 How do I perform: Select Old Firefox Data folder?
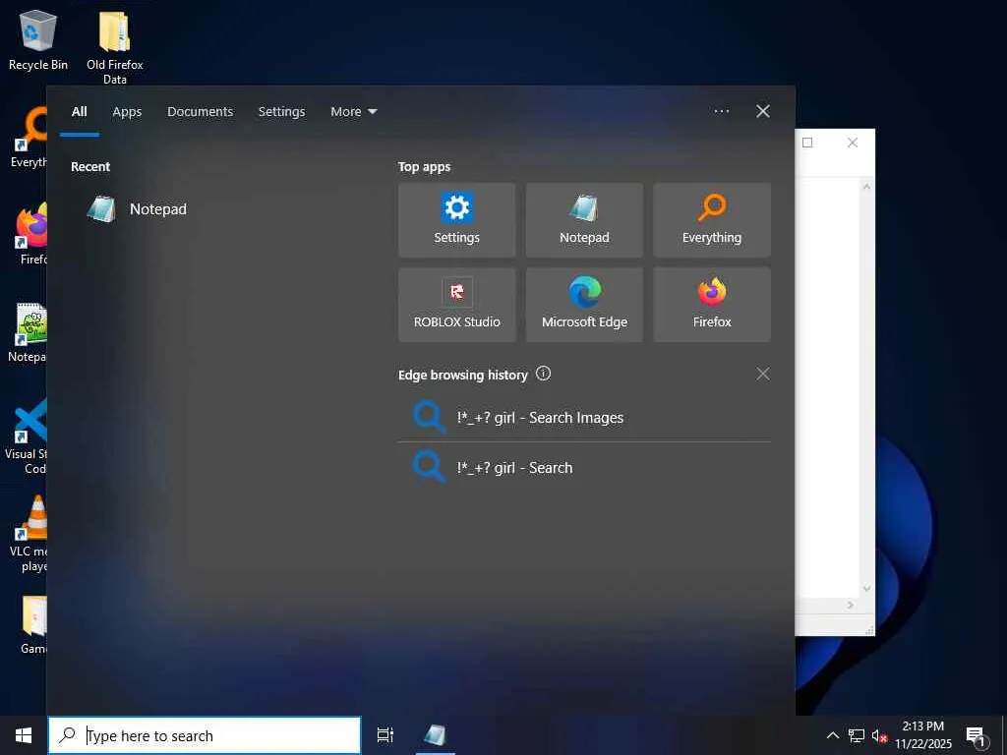pos(114,47)
